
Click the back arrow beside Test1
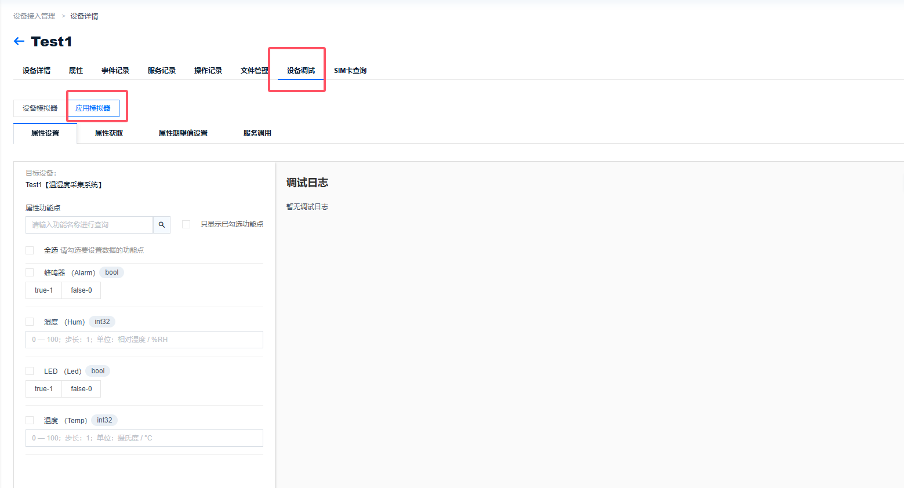pyautogui.click(x=19, y=41)
